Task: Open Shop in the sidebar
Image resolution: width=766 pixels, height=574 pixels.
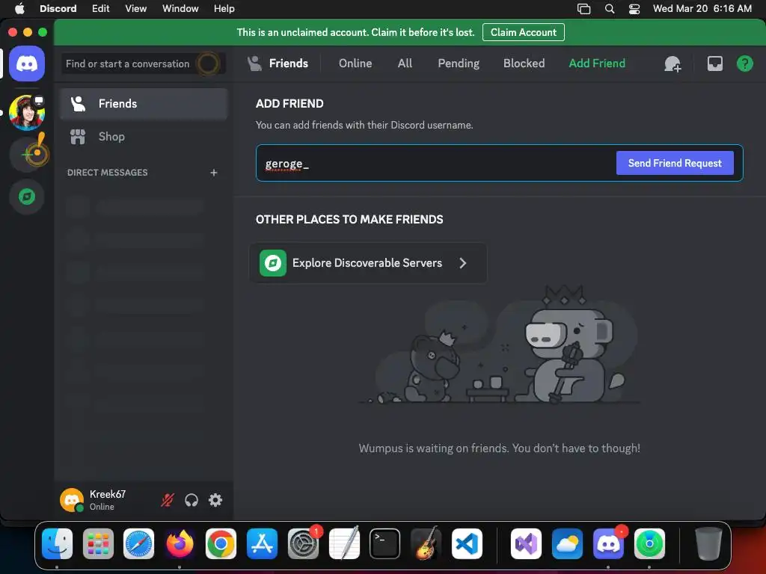Action: [x=144, y=137]
